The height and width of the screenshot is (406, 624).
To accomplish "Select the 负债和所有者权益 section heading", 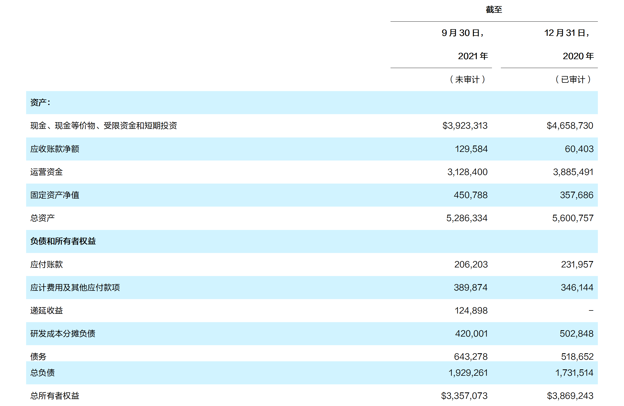I will pyautogui.click(x=63, y=241).
